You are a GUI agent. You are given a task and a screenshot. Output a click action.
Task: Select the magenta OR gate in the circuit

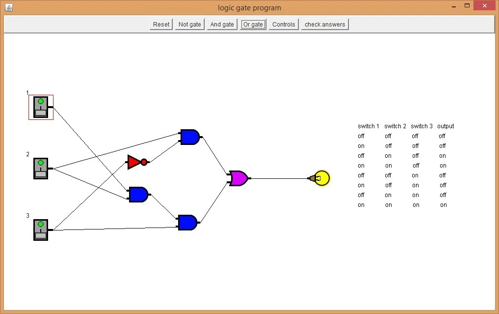click(238, 178)
